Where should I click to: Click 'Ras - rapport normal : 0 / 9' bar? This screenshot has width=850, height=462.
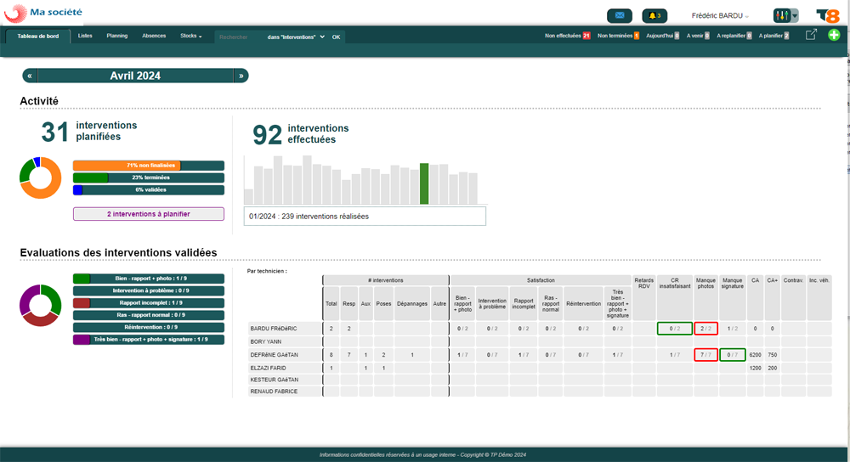coord(149,315)
